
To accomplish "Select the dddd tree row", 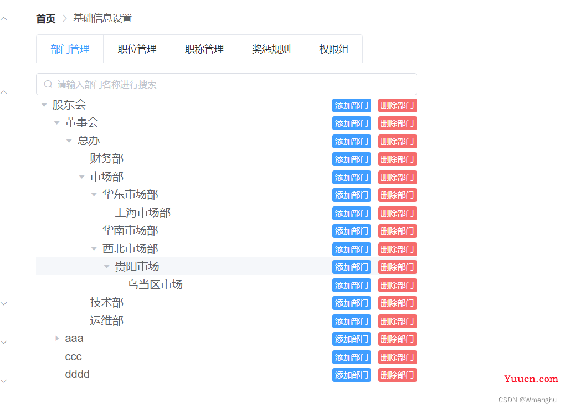I will coord(227,375).
